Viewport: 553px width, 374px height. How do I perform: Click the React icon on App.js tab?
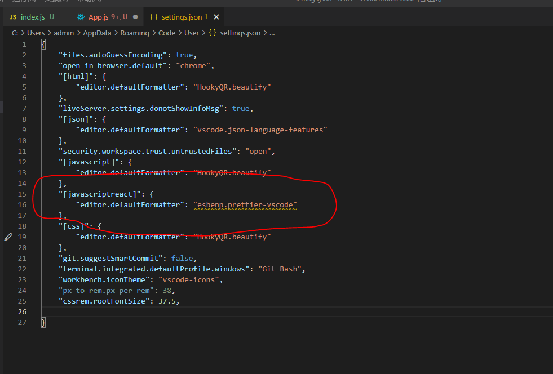pyautogui.click(x=81, y=17)
